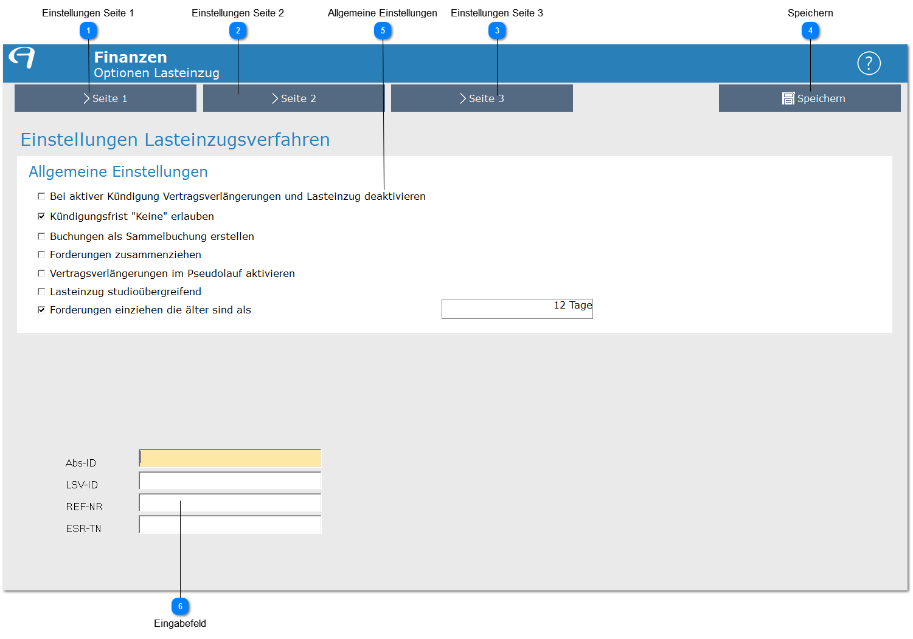Tick Forderungen zusammenziehen checkbox
Viewport: 913px width, 639px height.
click(41, 255)
